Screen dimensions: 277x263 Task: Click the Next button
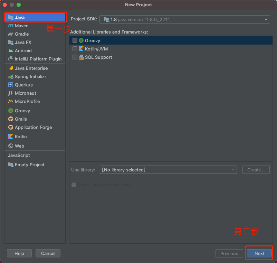point(259,253)
